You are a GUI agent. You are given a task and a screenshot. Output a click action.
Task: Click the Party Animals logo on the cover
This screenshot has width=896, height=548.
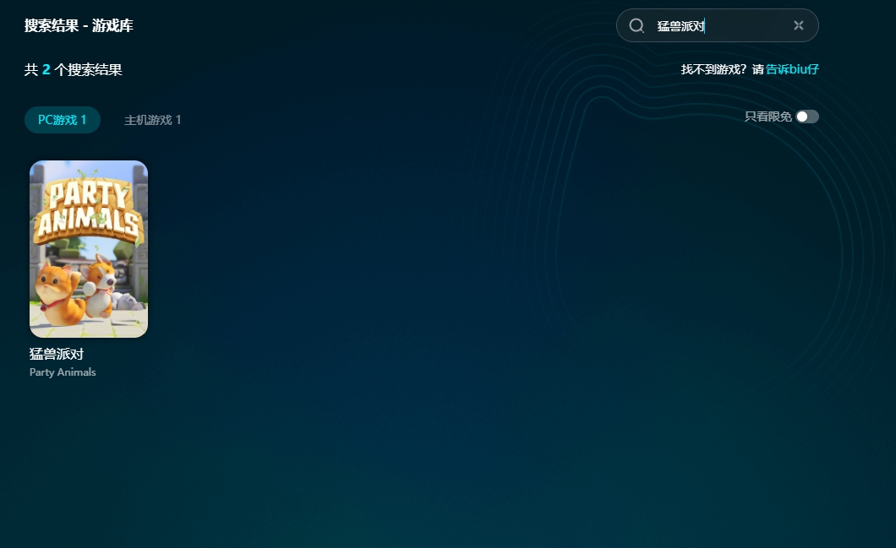coord(88,211)
